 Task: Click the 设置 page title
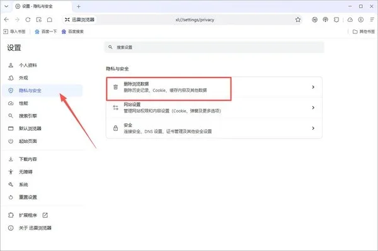pyautogui.click(x=14, y=48)
